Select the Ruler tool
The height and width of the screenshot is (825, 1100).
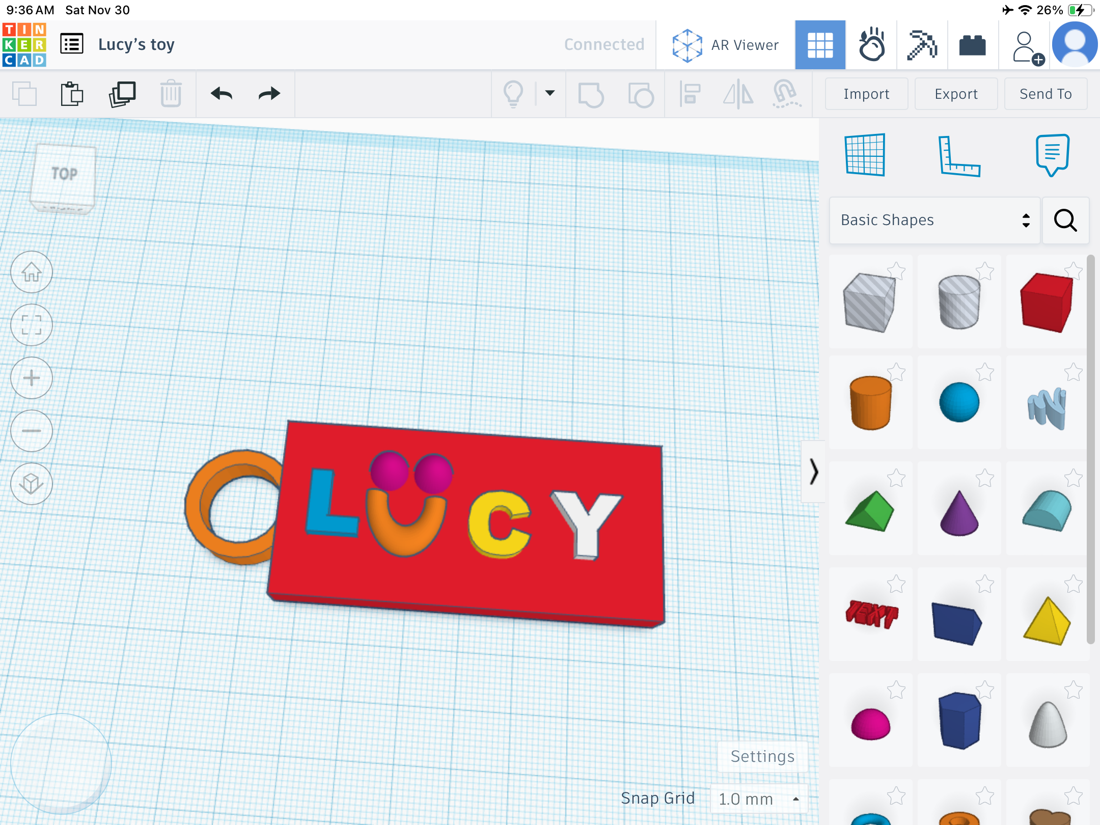click(x=959, y=156)
